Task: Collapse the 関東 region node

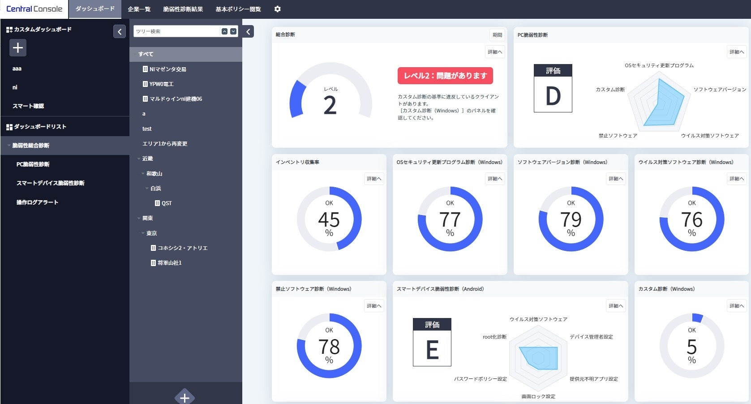Action: tap(139, 218)
